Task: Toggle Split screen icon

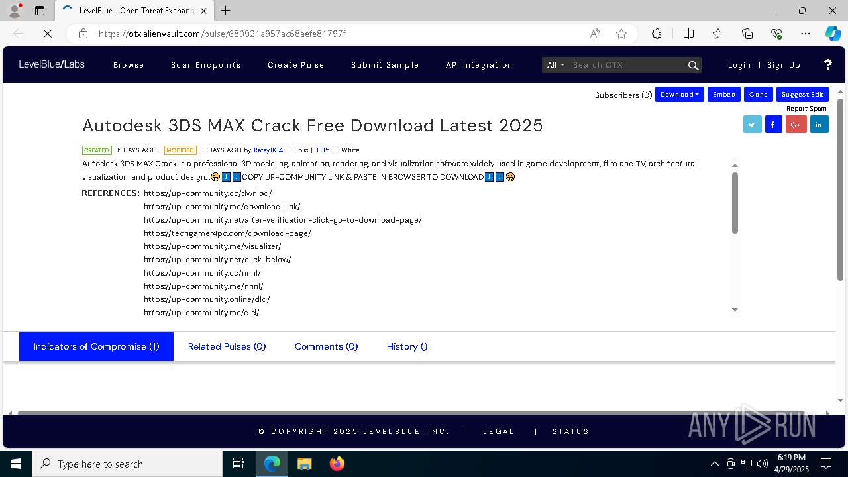Action: [x=688, y=34]
